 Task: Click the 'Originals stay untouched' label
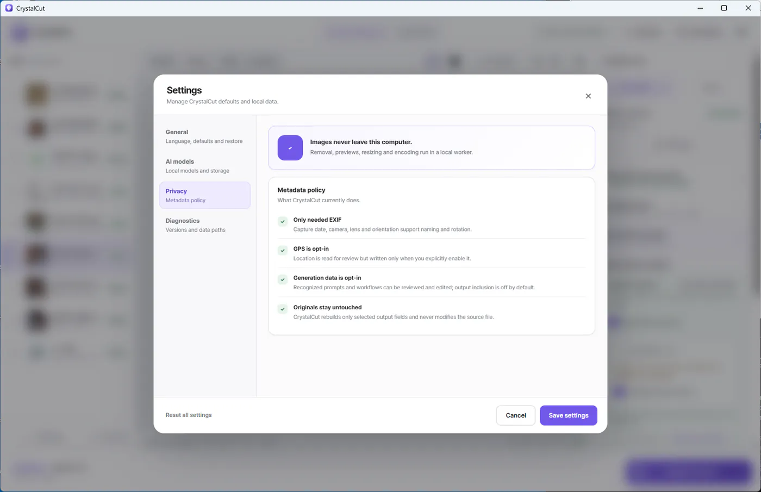[327, 307]
